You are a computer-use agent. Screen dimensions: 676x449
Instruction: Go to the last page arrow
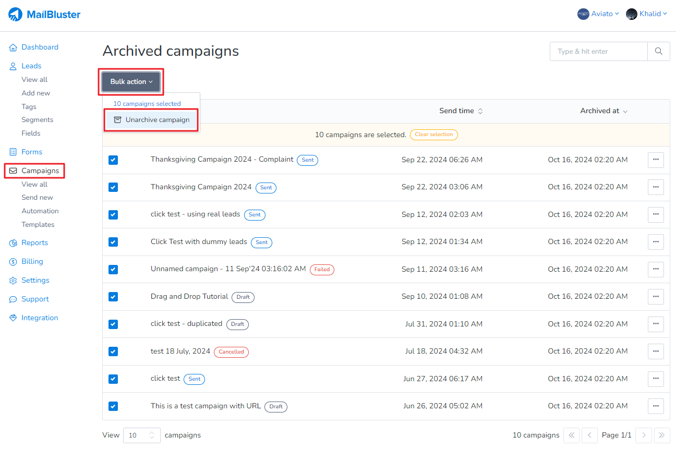click(x=662, y=435)
